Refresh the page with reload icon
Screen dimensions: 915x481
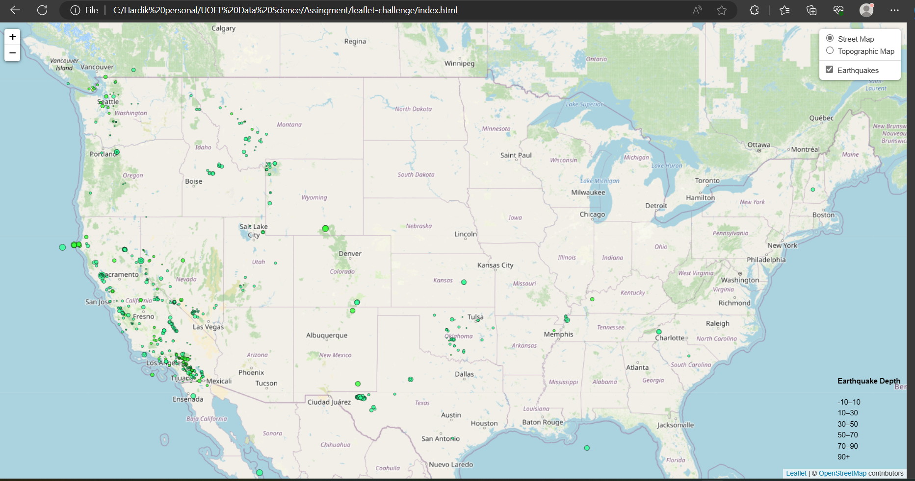[42, 10]
